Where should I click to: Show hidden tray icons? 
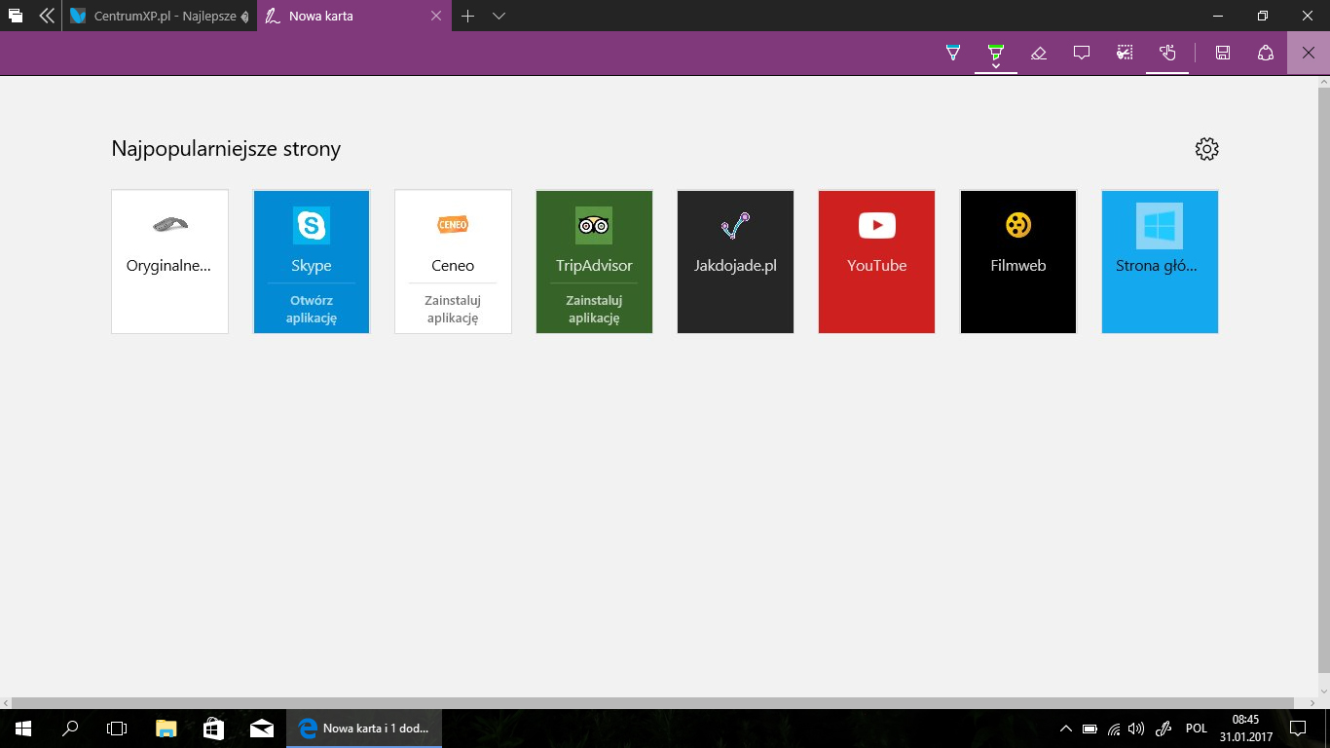click(1066, 729)
